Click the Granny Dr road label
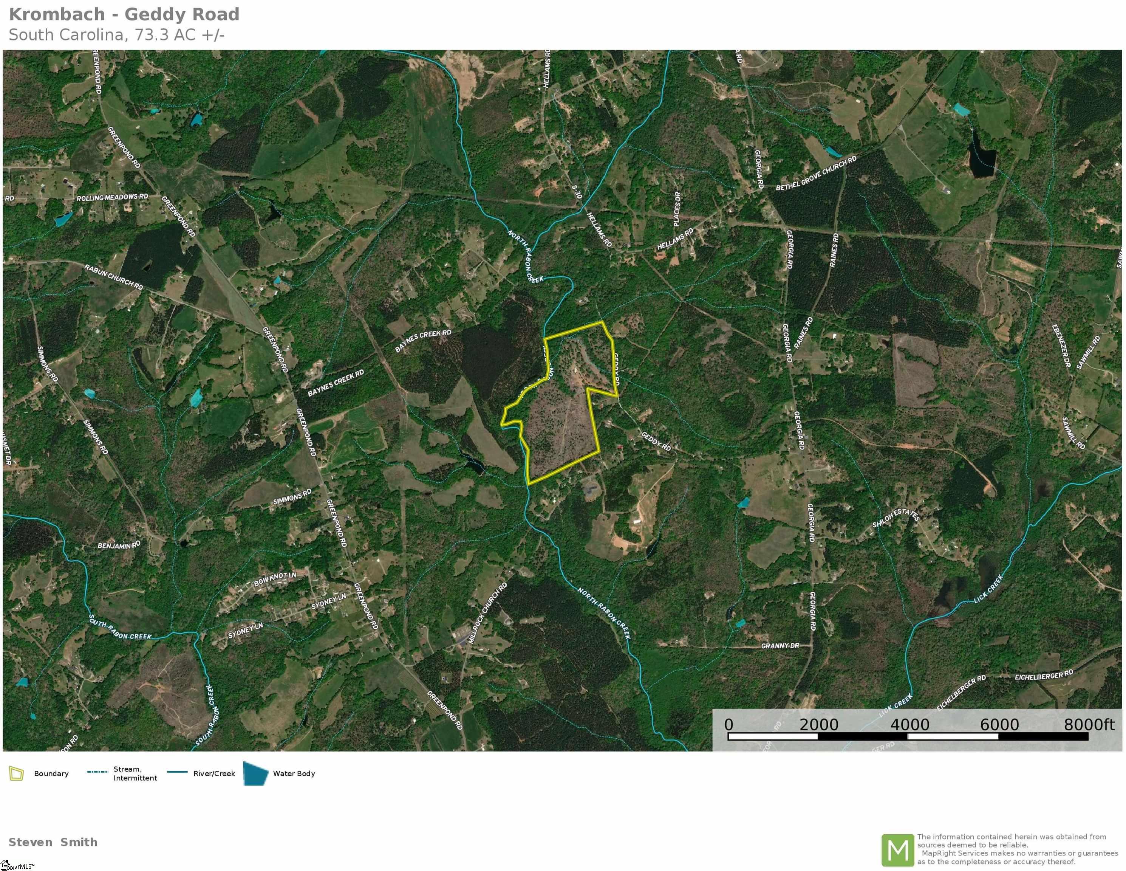The width and height of the screenshot is (1126, 871). coord(780,645)
